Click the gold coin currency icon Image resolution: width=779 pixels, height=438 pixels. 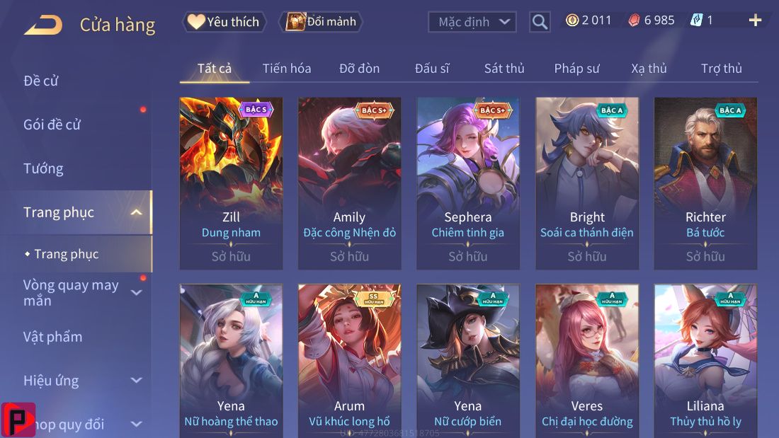pos(572,21)
